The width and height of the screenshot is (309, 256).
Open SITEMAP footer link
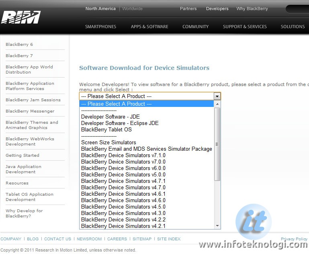[142, 239]
